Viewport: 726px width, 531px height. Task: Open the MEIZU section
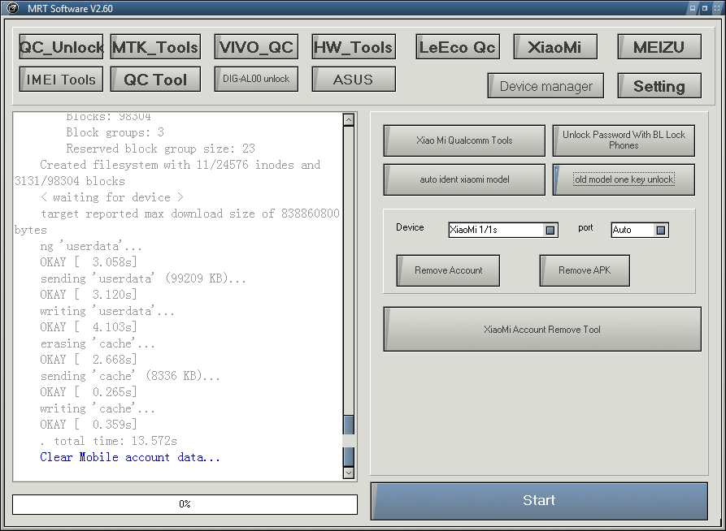[659, 47]
